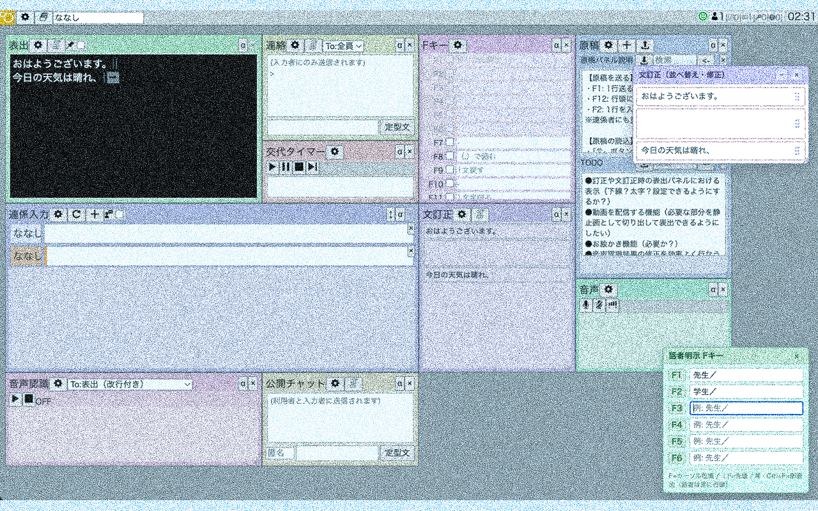Start the 交代タイマー with play button
This screenshot has height=511, width=818.
272,167
